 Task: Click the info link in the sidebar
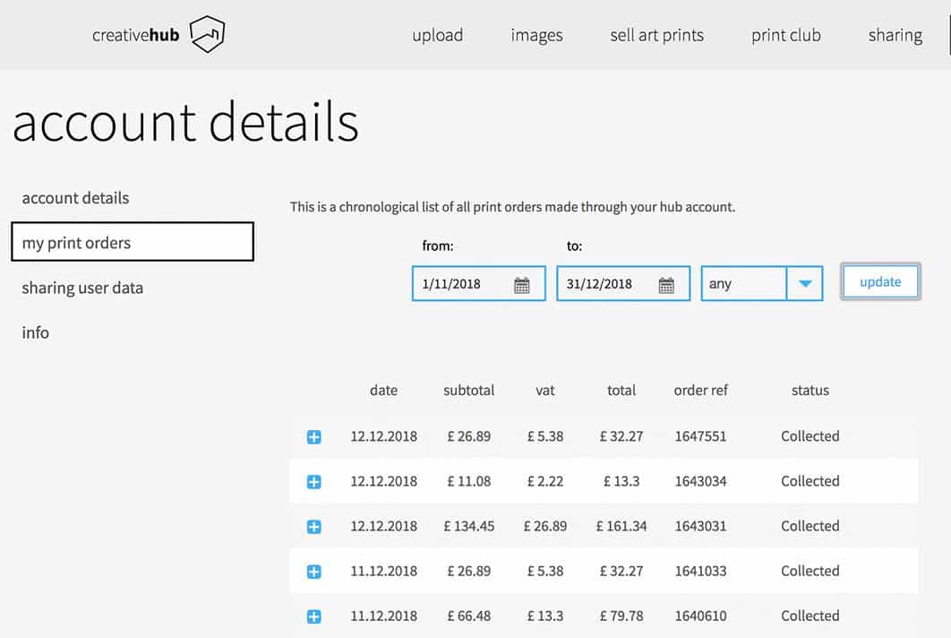coord(35,332)
